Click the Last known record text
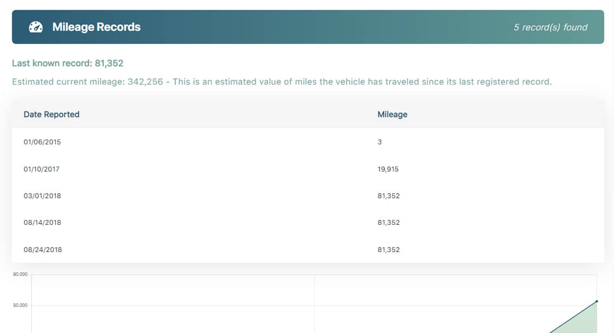This screenshot has height=333, width=614. tap(68, 63)
